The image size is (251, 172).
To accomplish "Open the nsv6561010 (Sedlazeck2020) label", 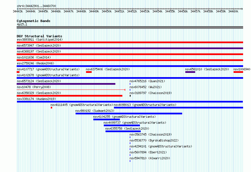I will coord(207,69).
